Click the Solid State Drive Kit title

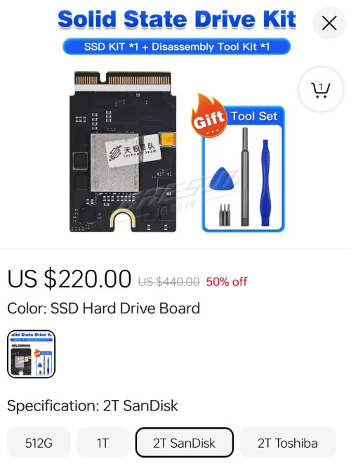pyautogui.click(x=177, y=20)
